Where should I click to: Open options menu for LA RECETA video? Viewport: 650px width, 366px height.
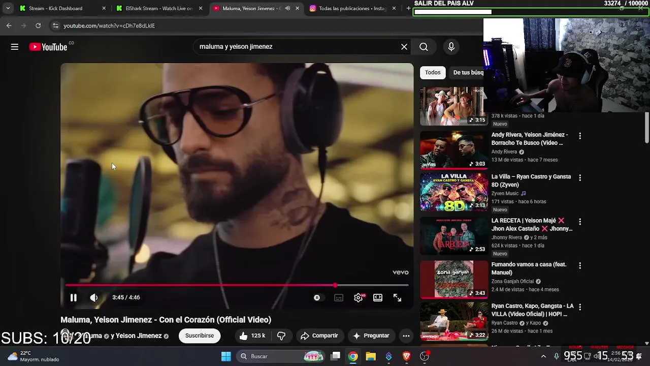pos(580,222)
